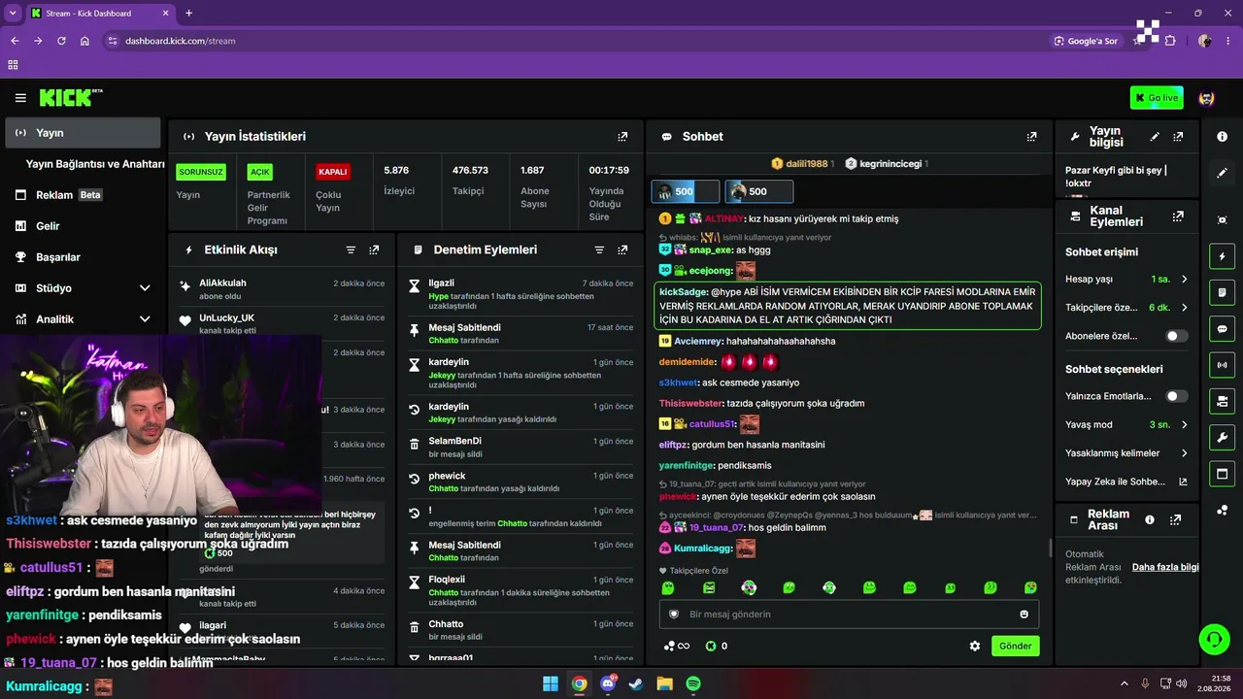Click Ilgazli entry in Denetim Eylemleri

522,294
